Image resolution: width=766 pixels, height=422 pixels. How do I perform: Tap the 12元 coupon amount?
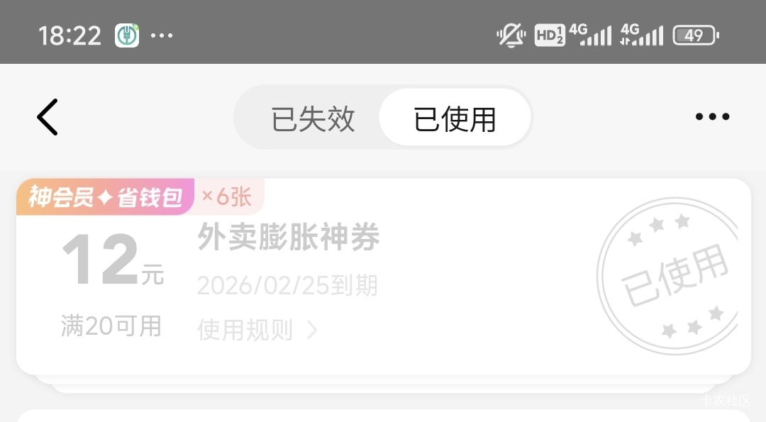[x=113, y=260]
